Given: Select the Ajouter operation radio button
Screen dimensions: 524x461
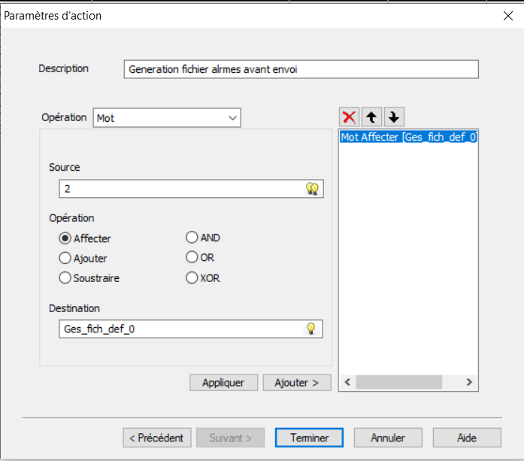Looking at the screenshot, I should click(65, 258).
